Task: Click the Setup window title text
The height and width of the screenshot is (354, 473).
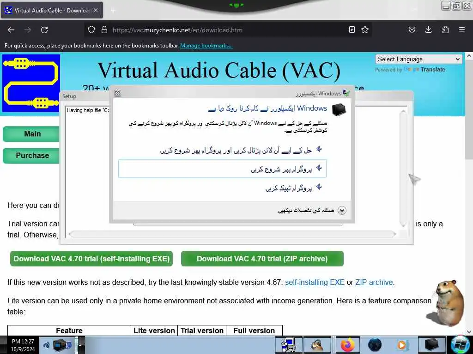Action: pyautogui.click(x=69, y=96)
